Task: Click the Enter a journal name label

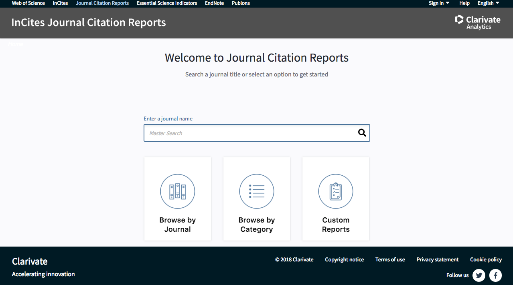Action: [x=168, y=118]
